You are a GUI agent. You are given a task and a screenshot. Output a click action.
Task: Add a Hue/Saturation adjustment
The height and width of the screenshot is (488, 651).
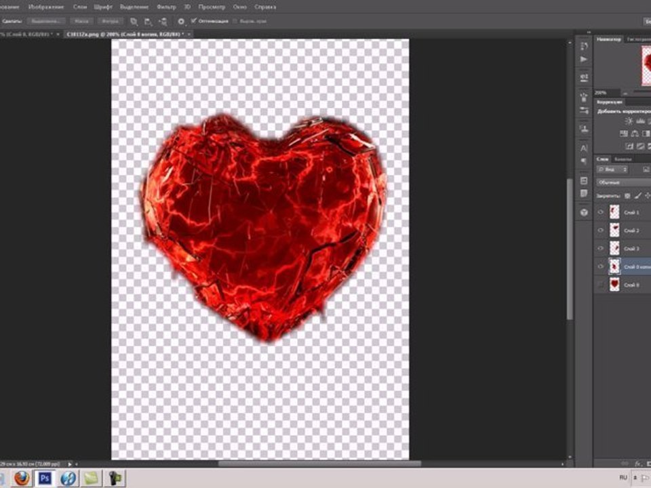(x=624, y=134)
